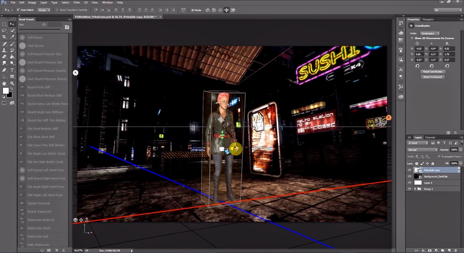Viewport: 464px width, 253px height.
Task: Hide Group 2 visibility eye
Action: click(409, 189)
